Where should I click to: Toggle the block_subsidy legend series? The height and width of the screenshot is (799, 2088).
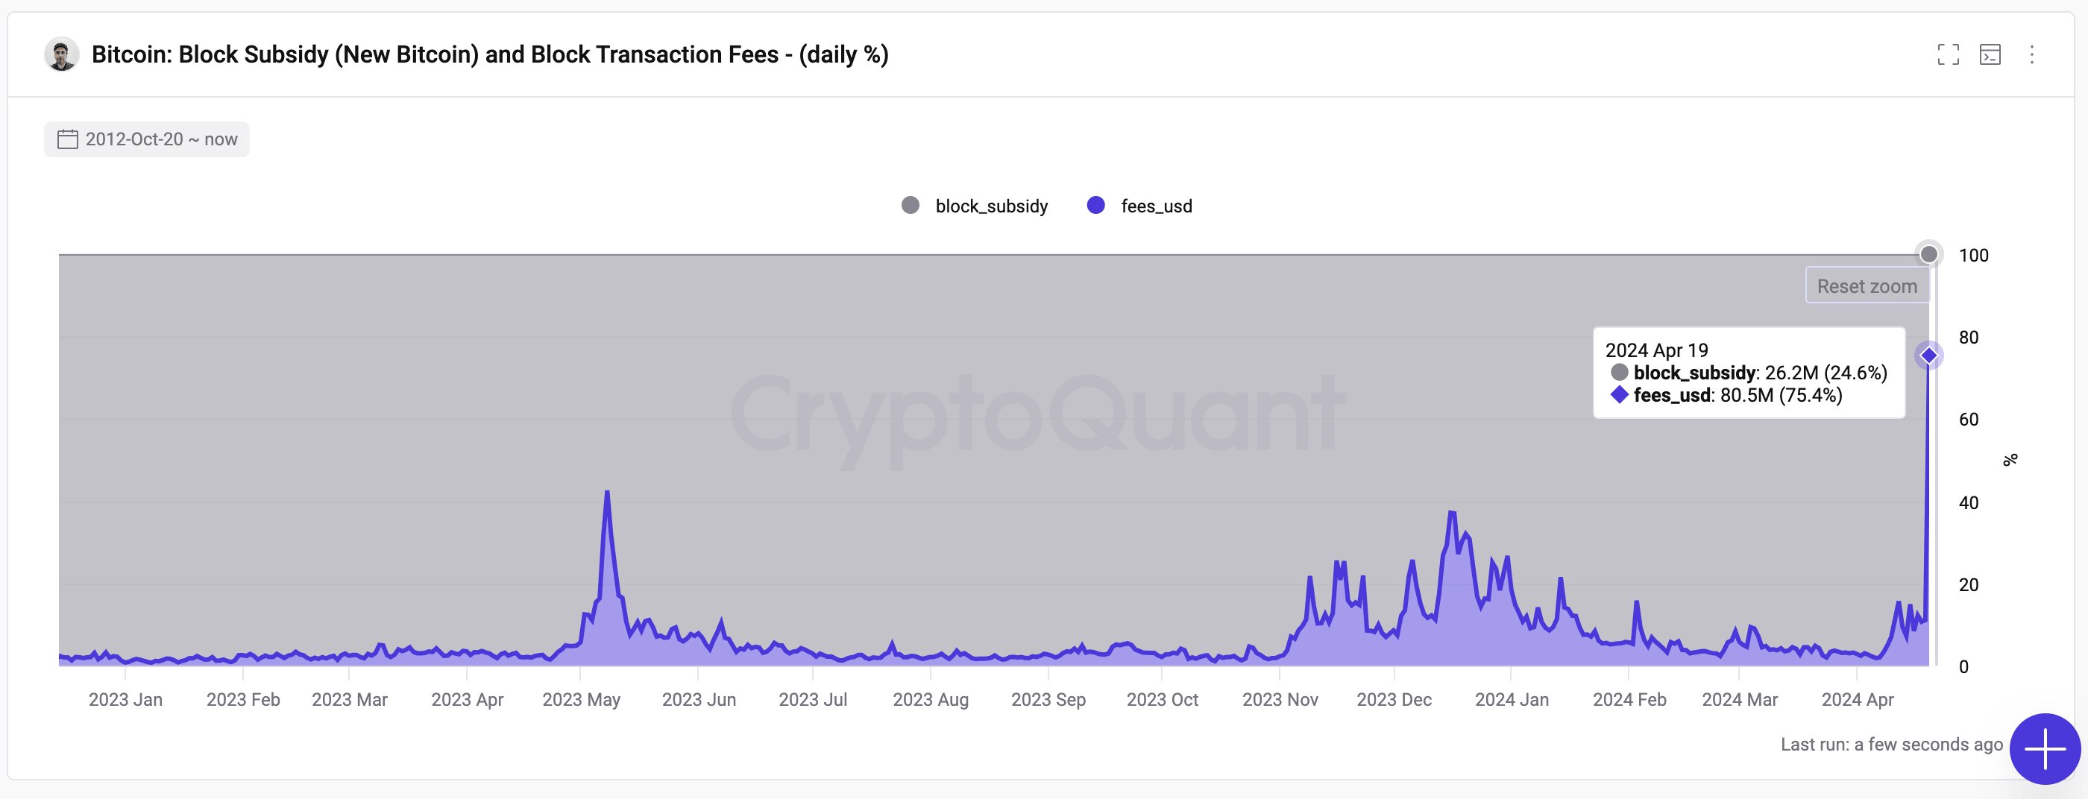coord(990,206)
